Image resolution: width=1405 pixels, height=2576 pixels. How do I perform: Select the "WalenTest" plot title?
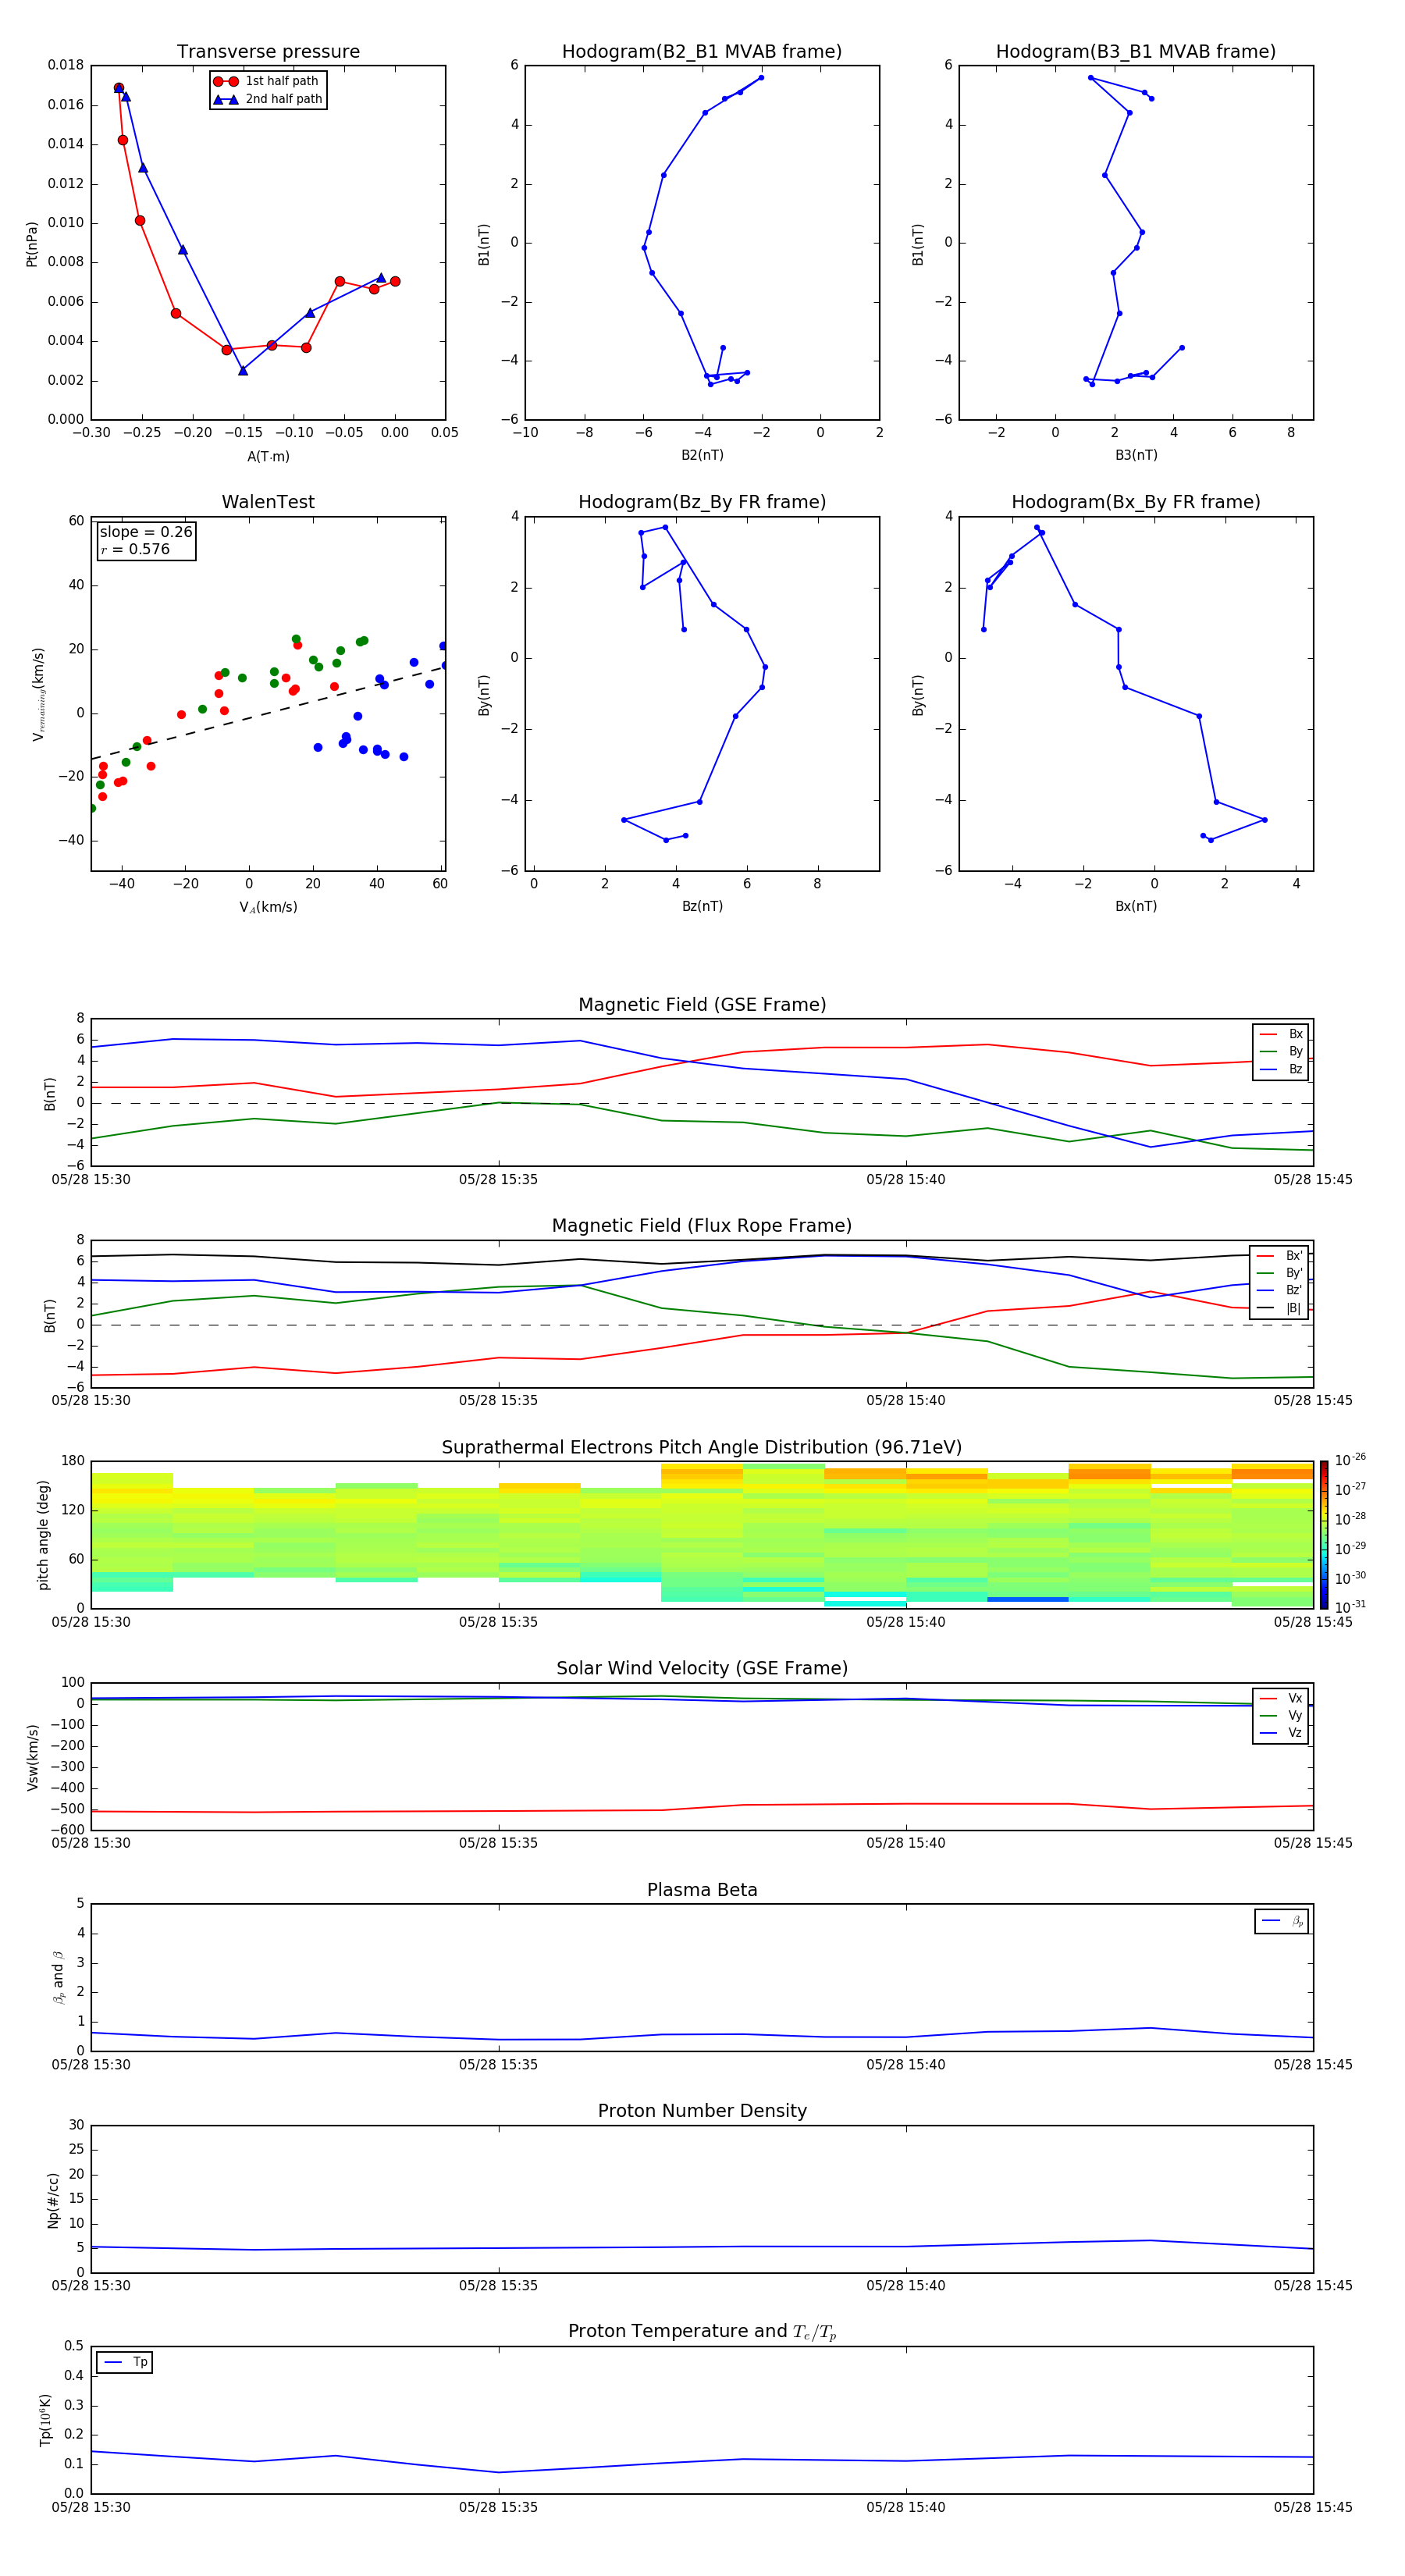[x=268, y=502]
